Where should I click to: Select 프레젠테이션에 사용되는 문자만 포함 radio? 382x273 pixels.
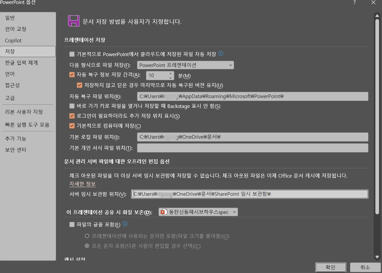coord(87,236)
